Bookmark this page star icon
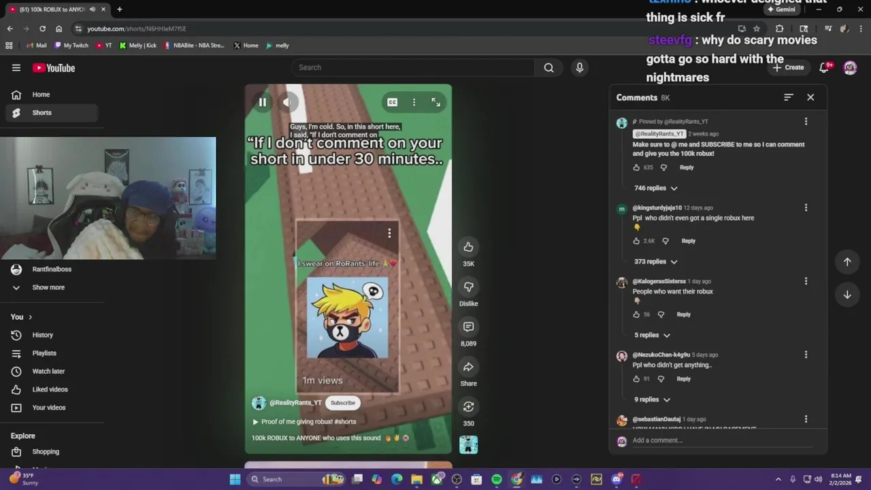 click(756, 29)
